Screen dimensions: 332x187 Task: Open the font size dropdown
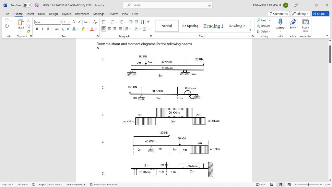(70, 22)
